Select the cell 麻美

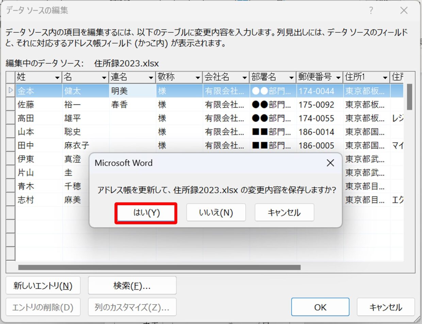tap(76, 200)
